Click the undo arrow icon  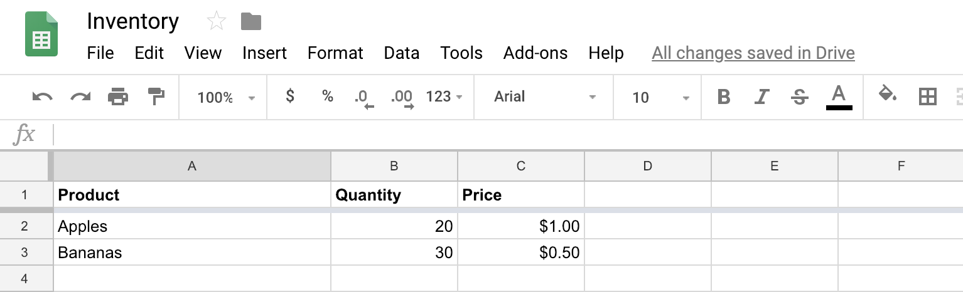point(42,97)
